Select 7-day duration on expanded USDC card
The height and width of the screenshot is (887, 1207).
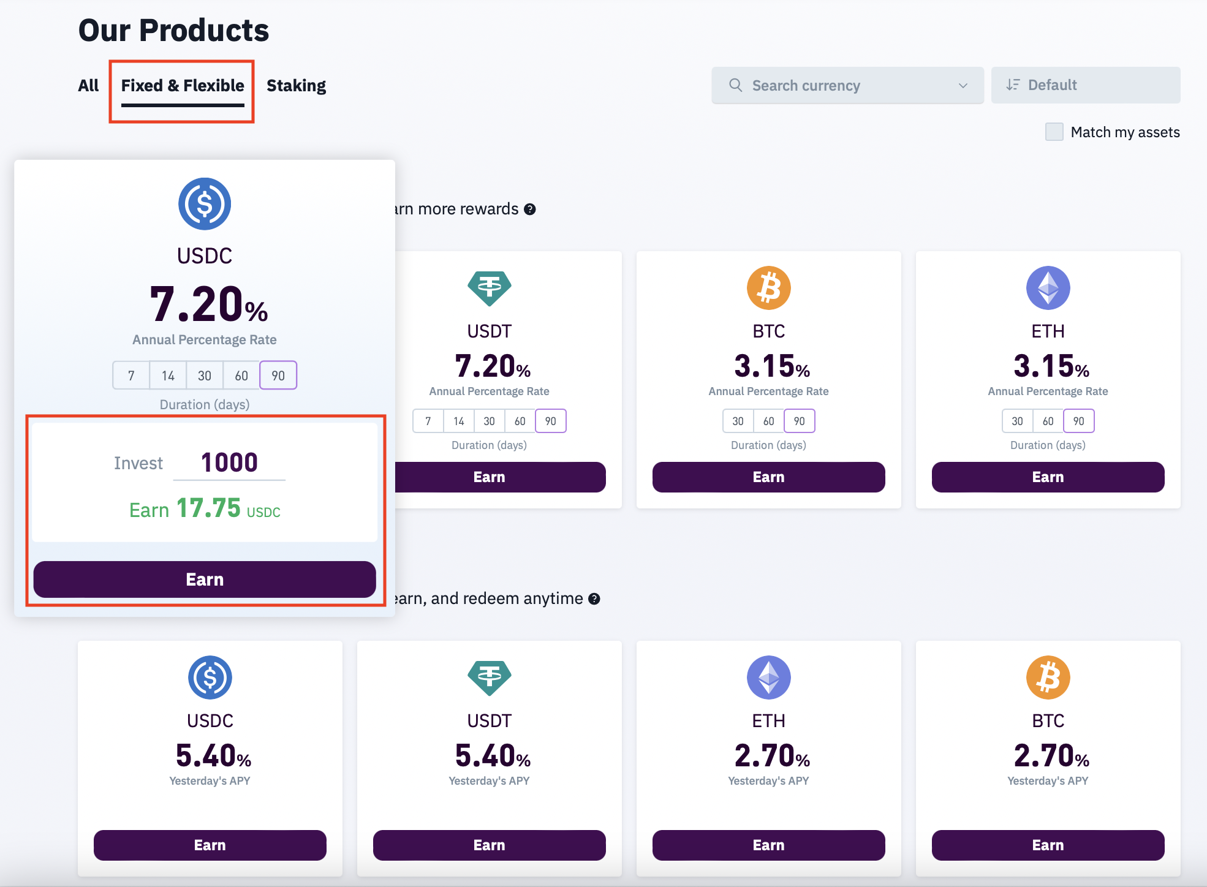click(131, 376)
